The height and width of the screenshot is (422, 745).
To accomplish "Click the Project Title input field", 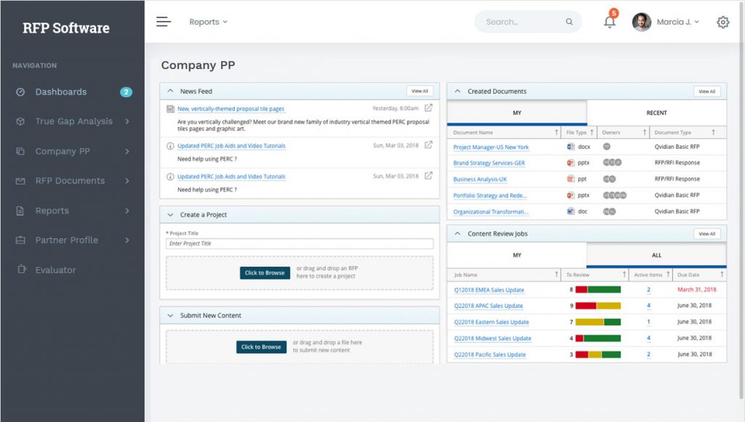I will (x=299, y=243).
